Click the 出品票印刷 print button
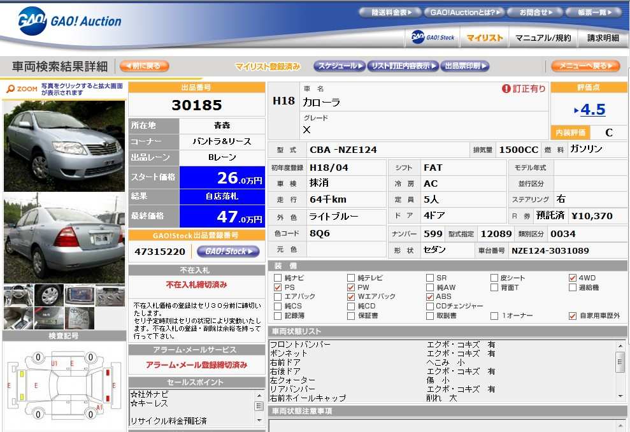The width and height of the screenshot is (630, 432). point(465,66)
